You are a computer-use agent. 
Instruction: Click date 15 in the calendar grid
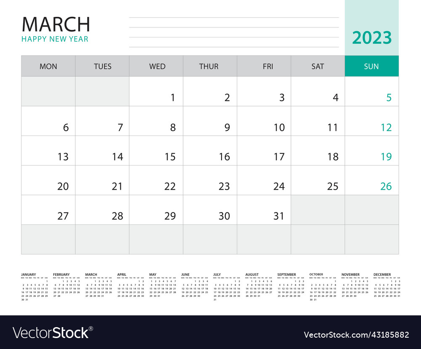click(x=169, y=156)
